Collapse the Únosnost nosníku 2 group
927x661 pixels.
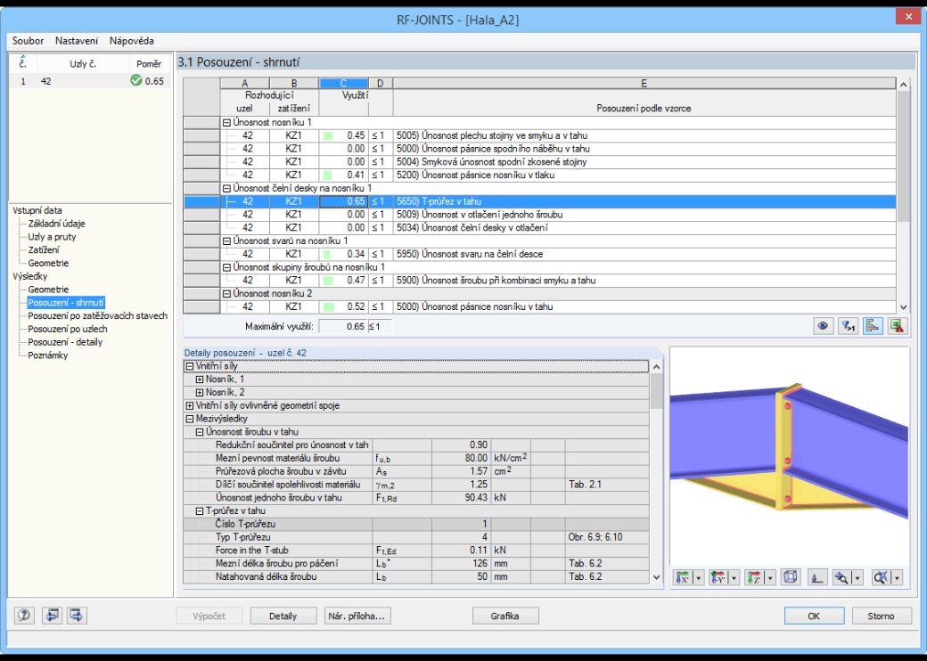click(x=226, y=294)
